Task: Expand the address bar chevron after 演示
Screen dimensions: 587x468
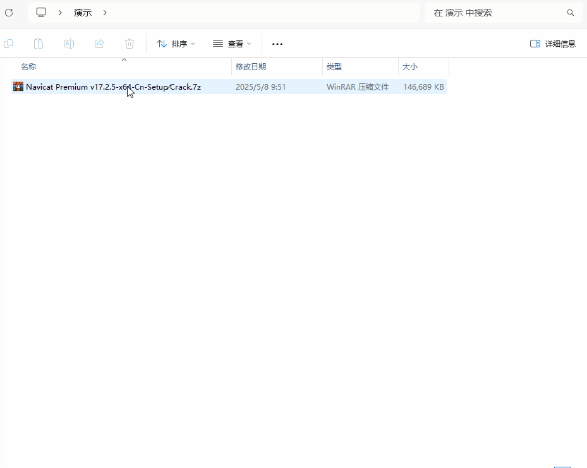Action: (105, 12)
